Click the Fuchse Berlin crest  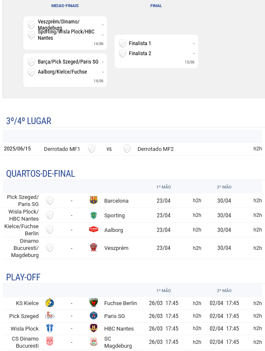click(93, 303)
